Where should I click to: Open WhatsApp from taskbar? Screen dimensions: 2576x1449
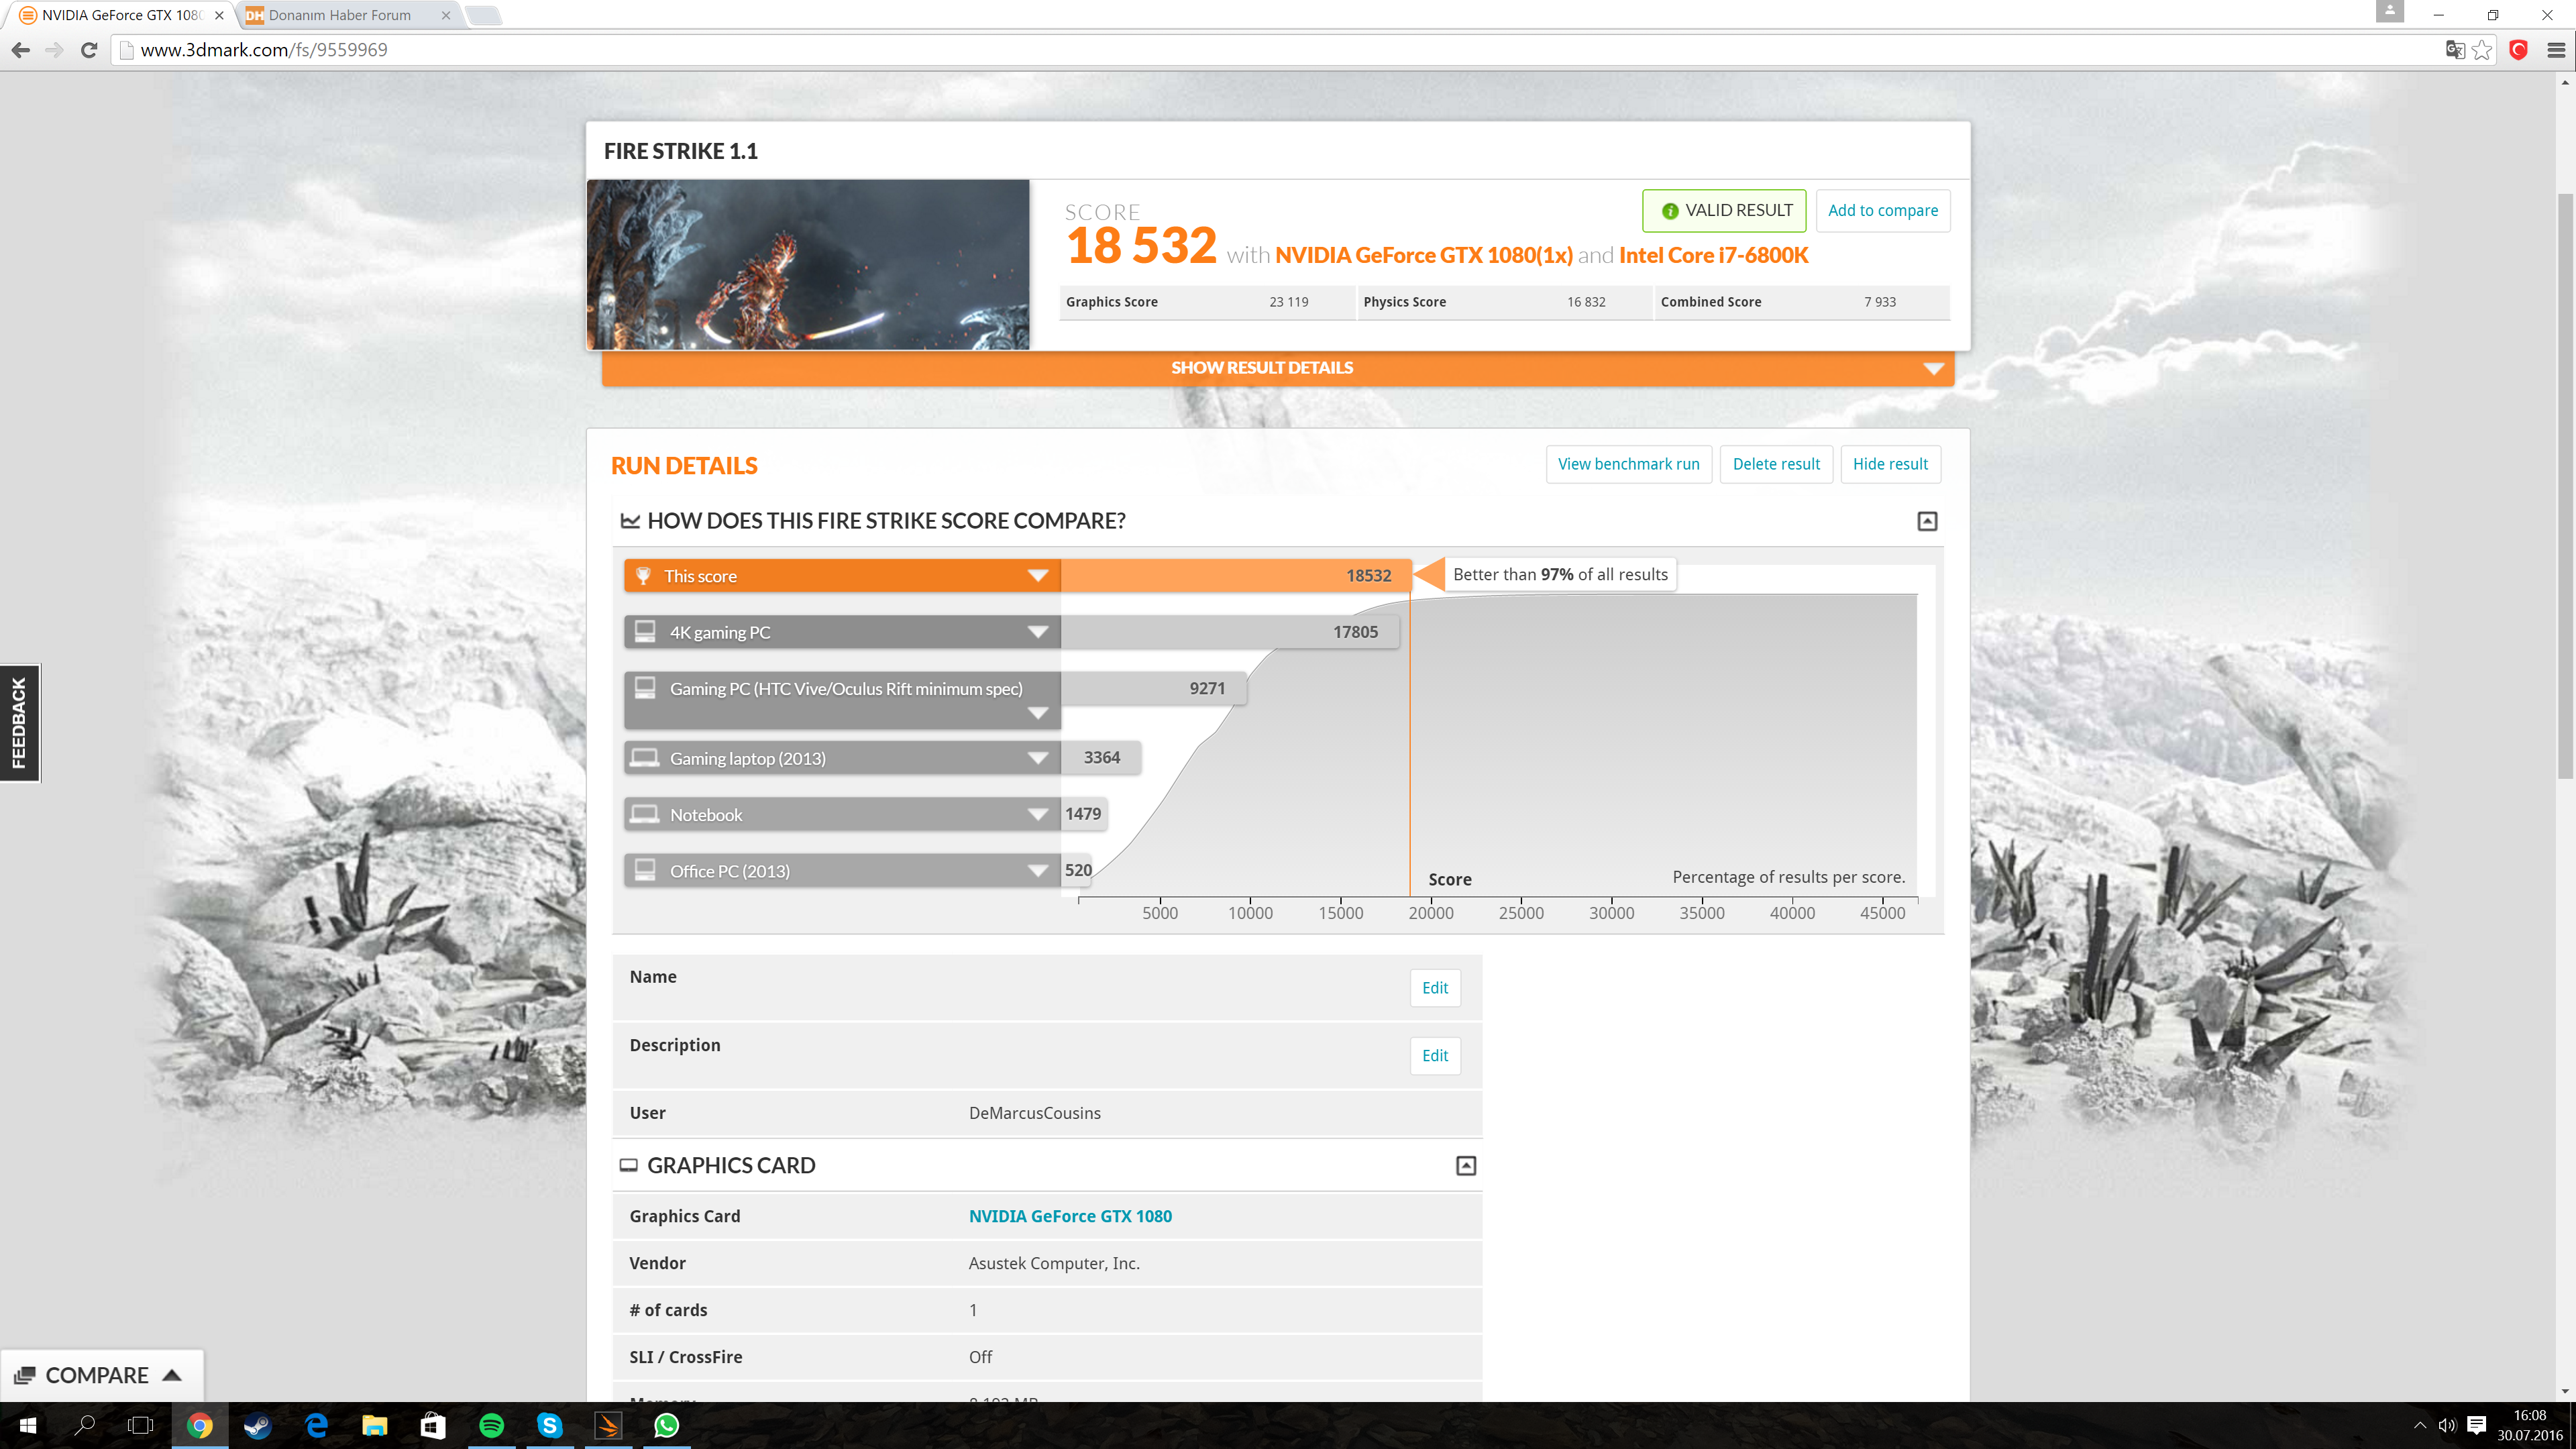coord(666,1425)
